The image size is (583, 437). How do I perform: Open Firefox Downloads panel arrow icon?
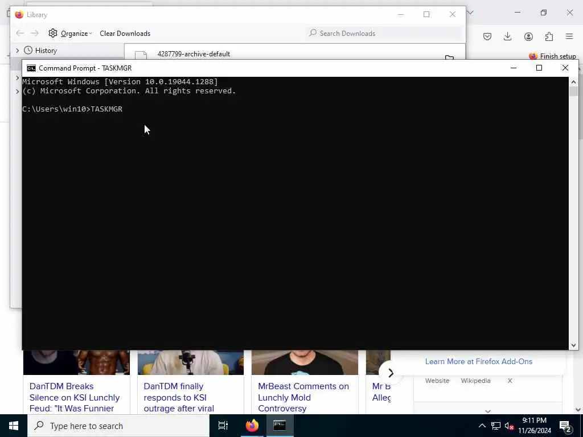pos(507,36)
